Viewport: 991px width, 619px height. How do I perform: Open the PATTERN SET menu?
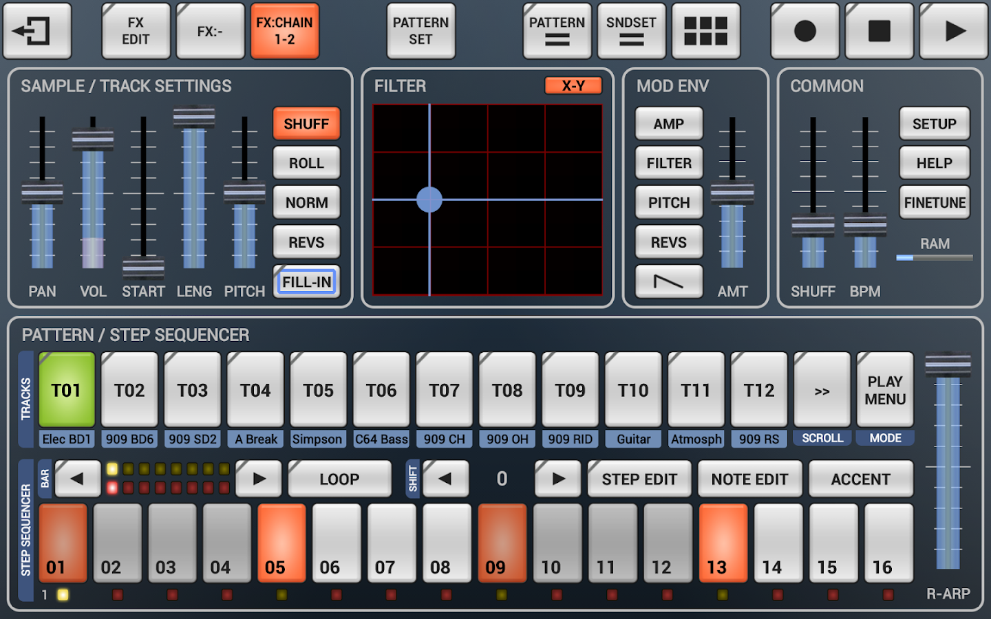click(x=420, y=31)
